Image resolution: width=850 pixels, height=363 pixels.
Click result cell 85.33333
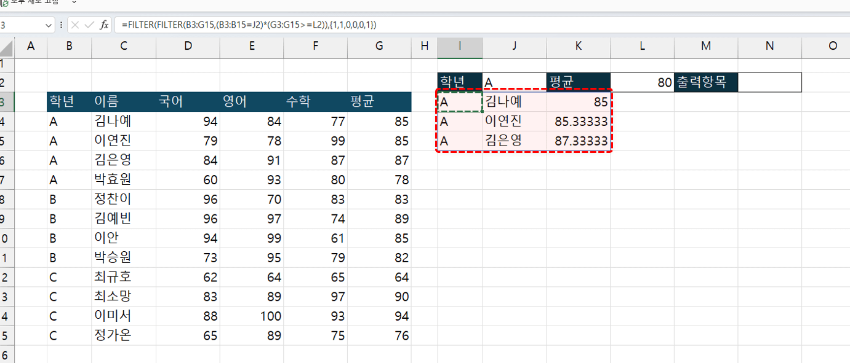pos(579,122)
